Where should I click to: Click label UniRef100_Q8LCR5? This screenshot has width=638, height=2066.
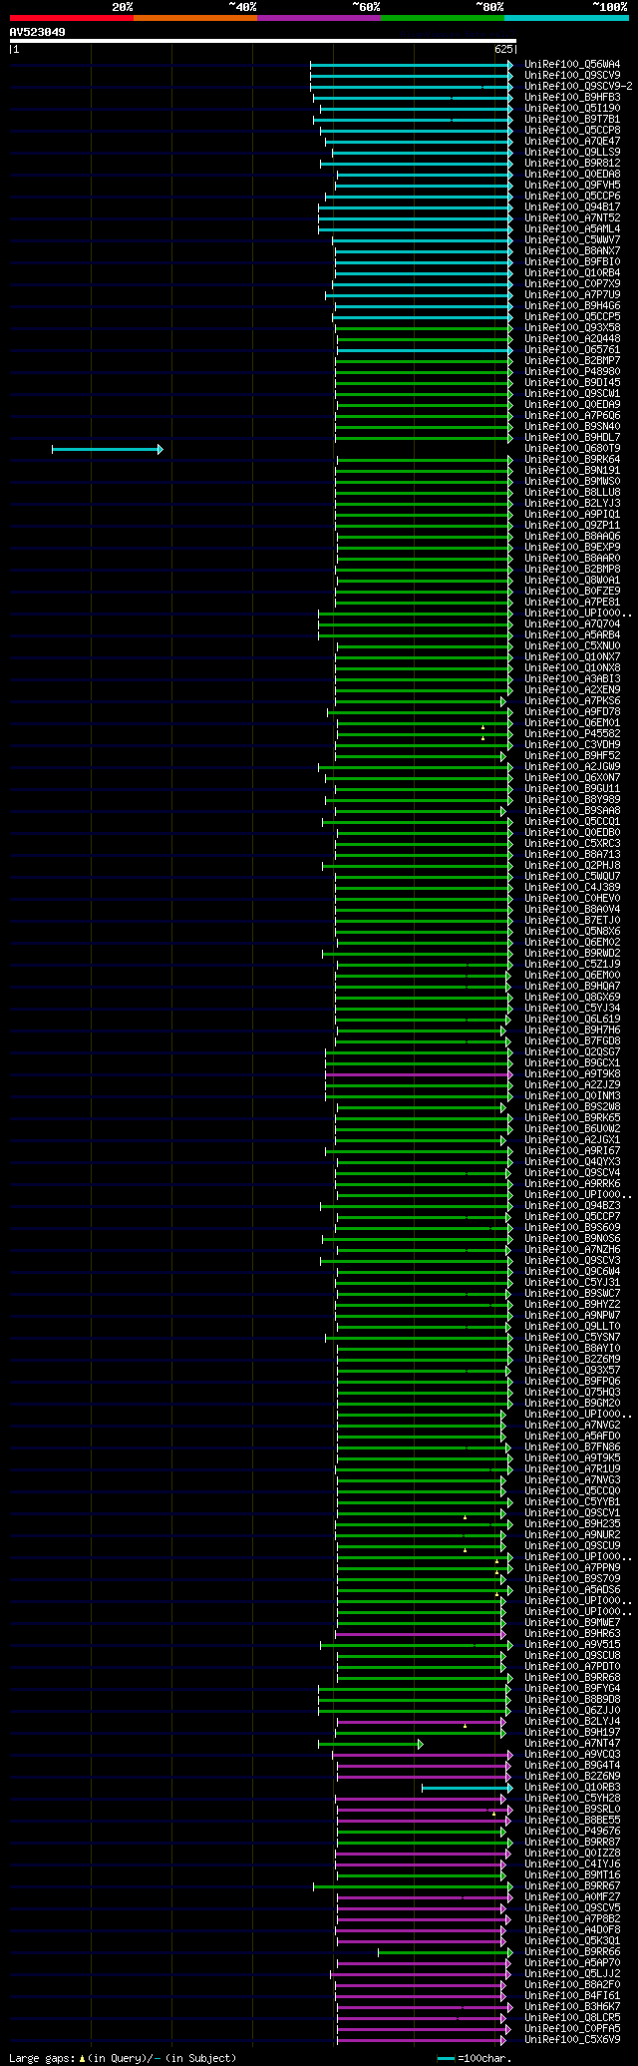tap(572, 2018)
